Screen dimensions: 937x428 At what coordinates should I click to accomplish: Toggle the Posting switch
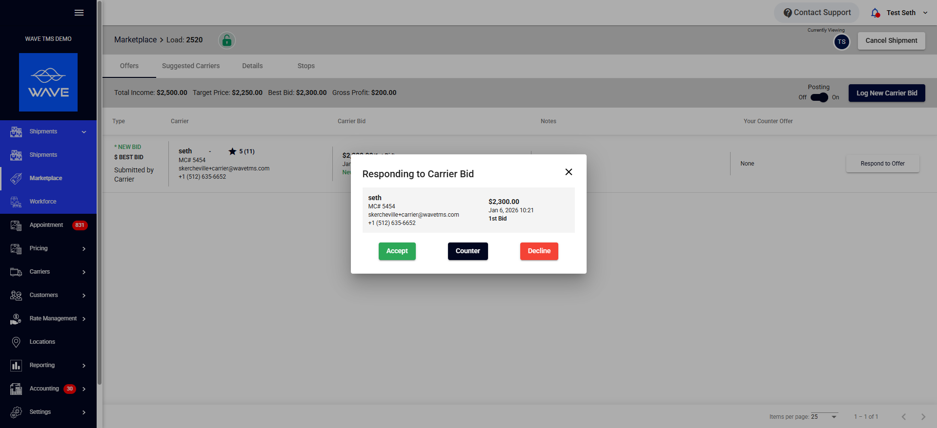(819, 97)
